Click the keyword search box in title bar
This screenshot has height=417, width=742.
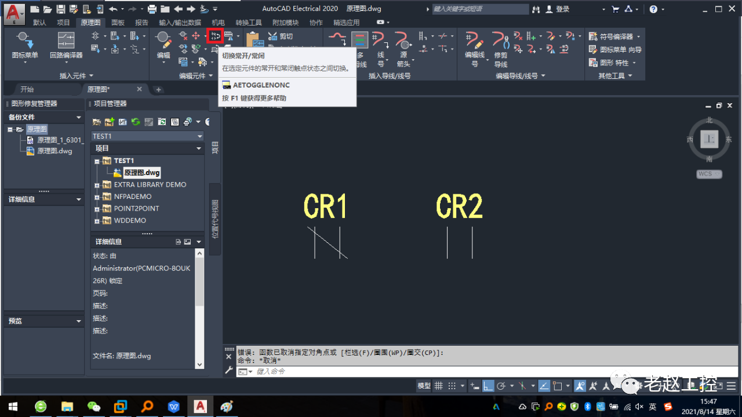[481, 9]
